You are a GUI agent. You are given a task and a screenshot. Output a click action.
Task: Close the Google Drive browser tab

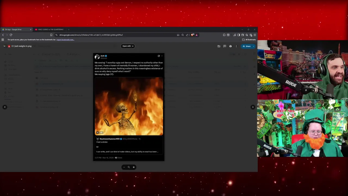coord(31,29)
